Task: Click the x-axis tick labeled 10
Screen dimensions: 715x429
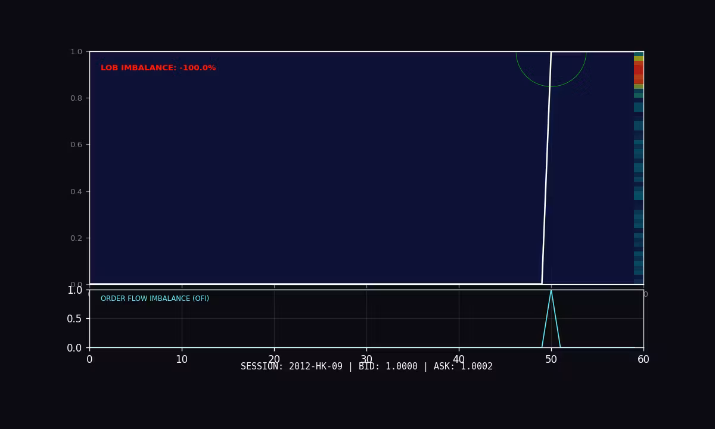Action: (182, 359)
